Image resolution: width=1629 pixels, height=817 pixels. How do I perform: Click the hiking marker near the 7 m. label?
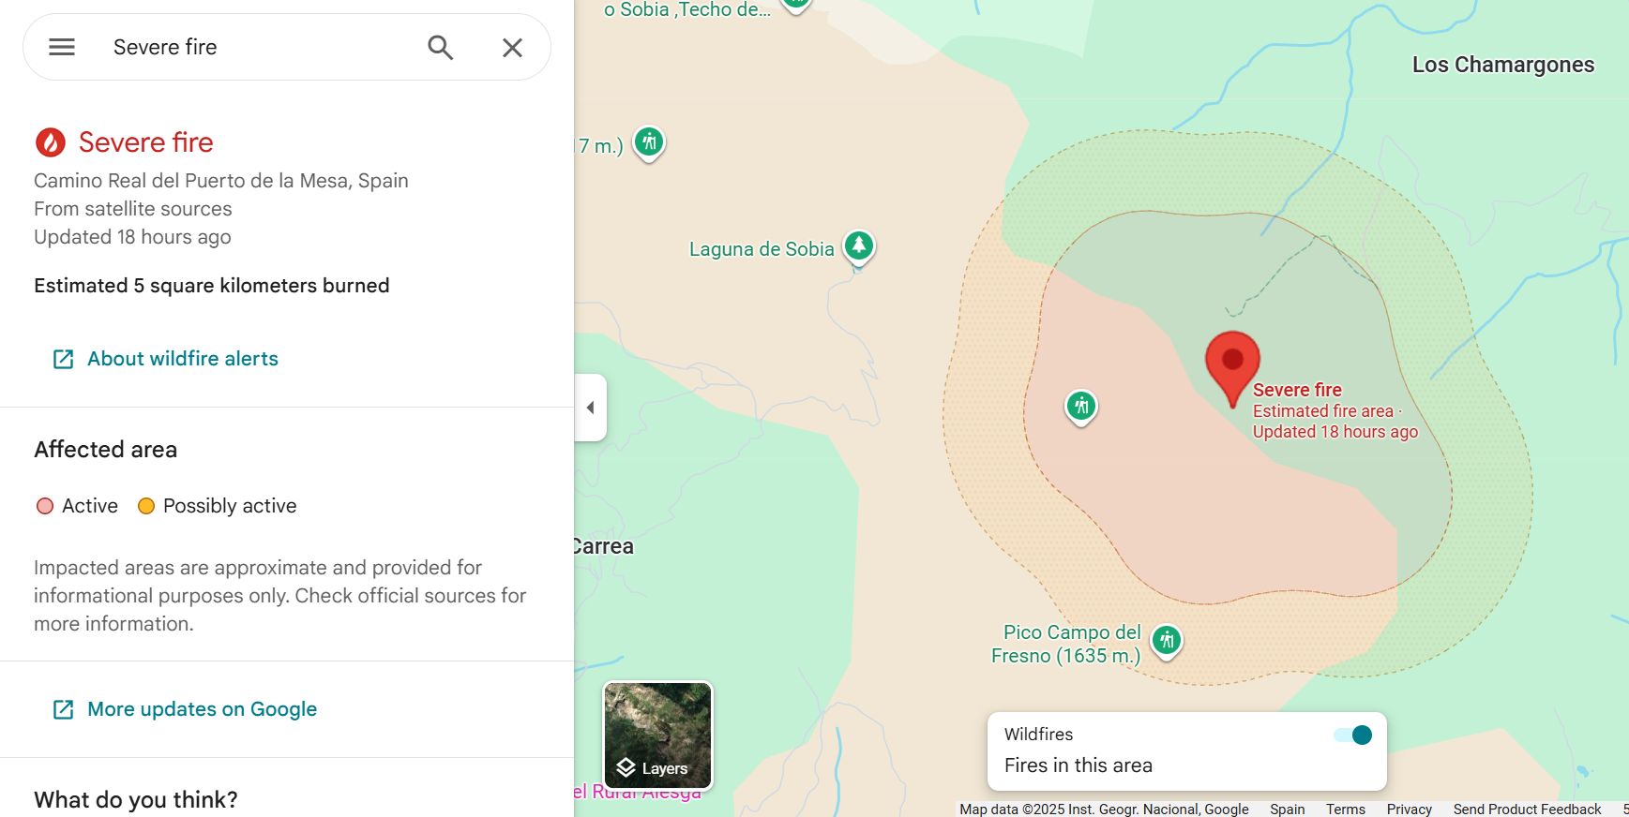click(649, 142)
